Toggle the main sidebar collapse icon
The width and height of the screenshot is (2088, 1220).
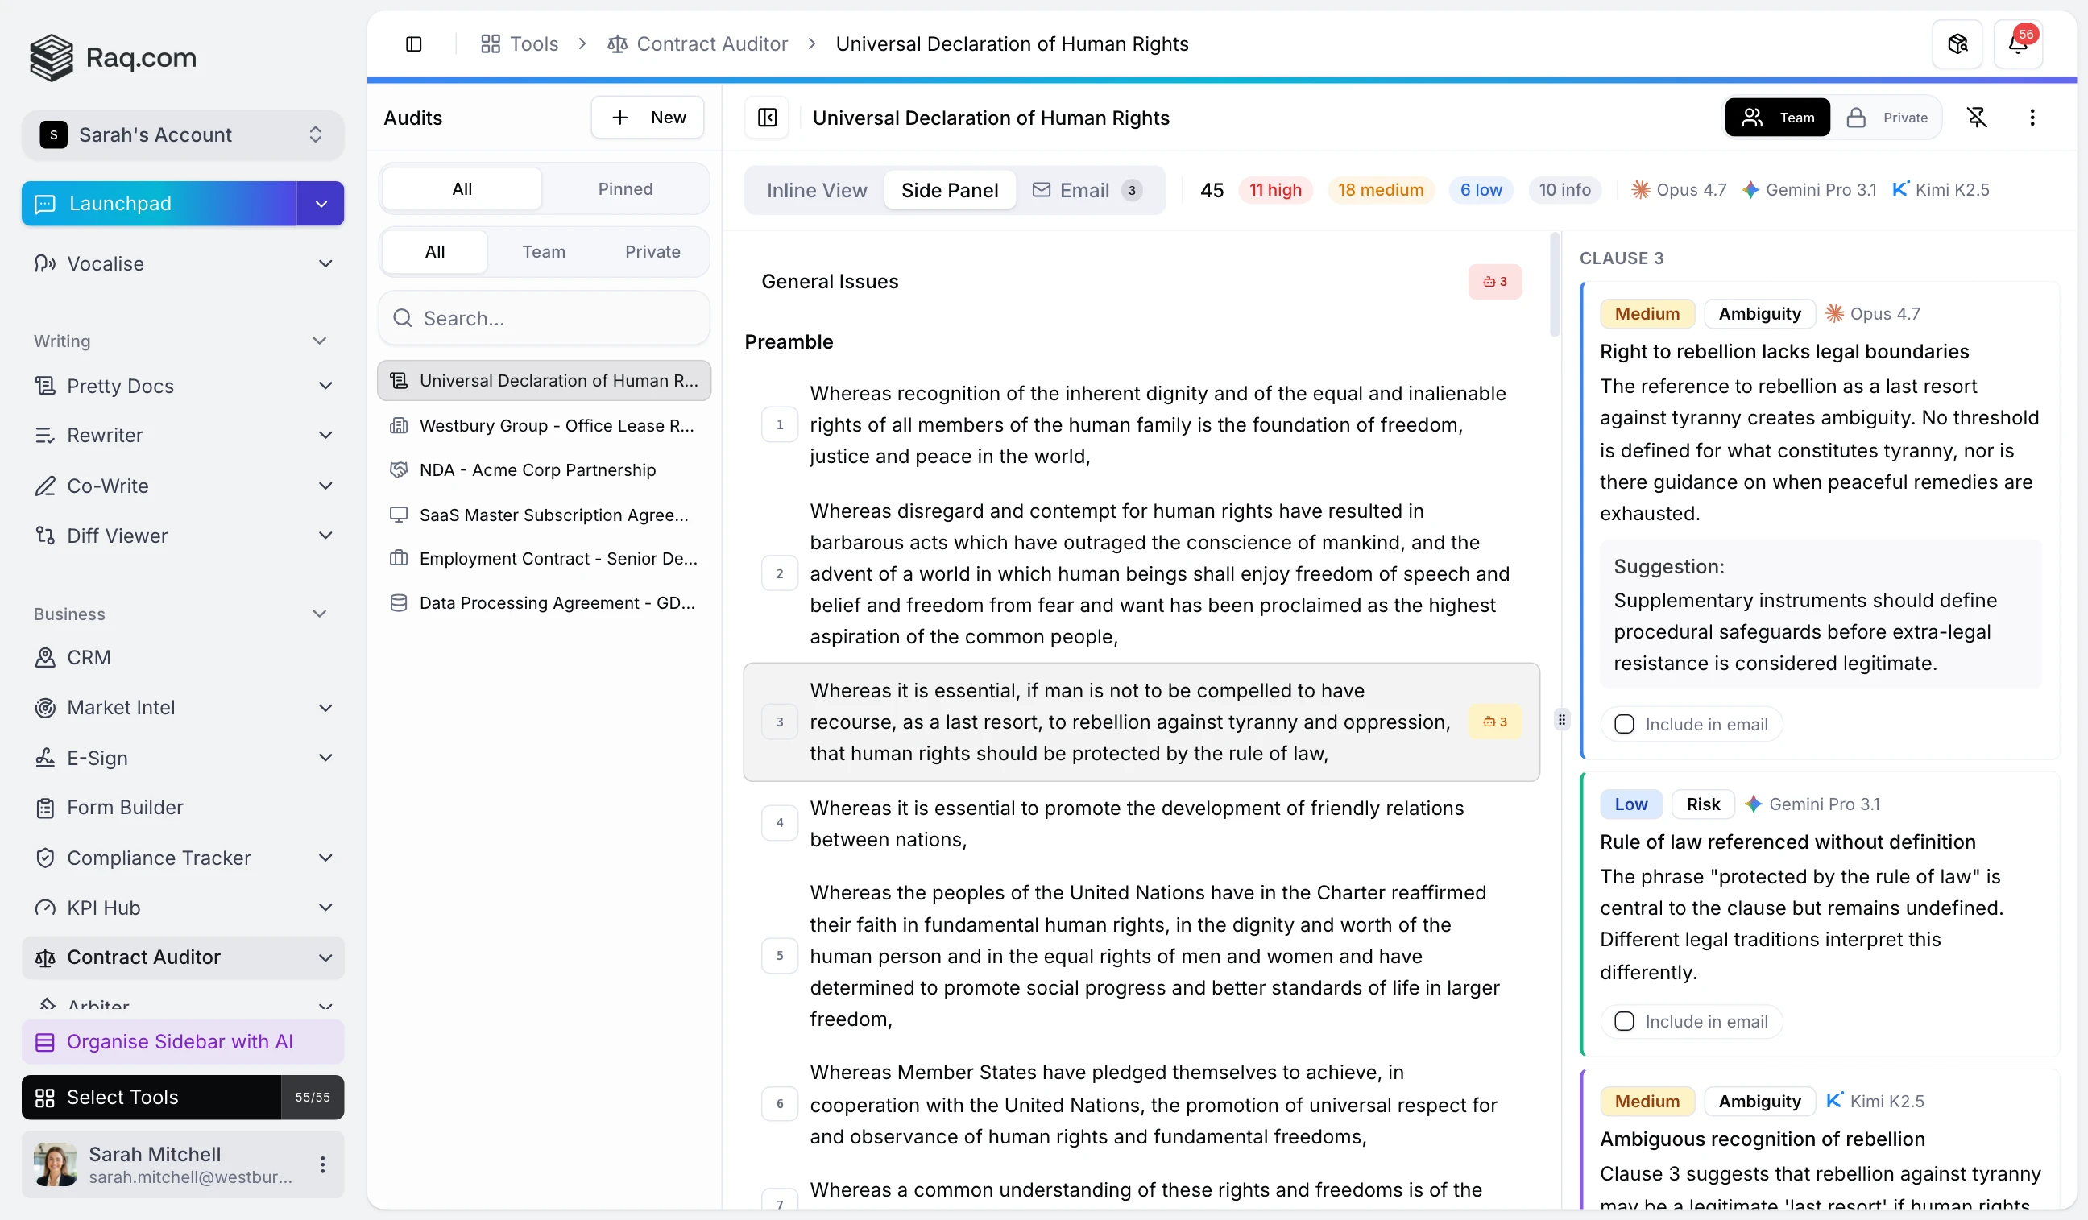413,44
